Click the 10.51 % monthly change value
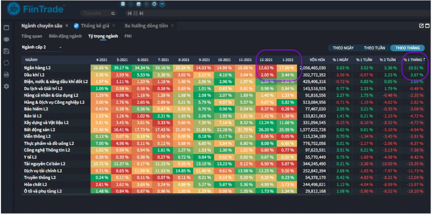Viewport: 432px width, 214px height. 416,68
